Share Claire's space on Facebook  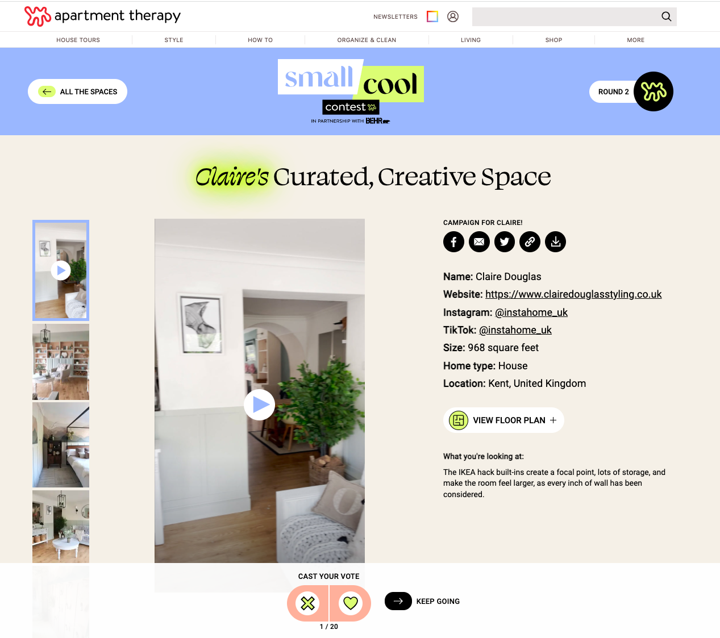click(x=453, y=242)
